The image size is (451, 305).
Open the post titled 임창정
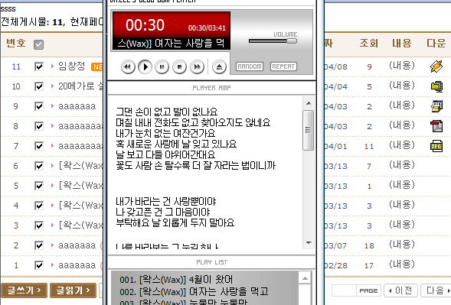pos(72,67)
